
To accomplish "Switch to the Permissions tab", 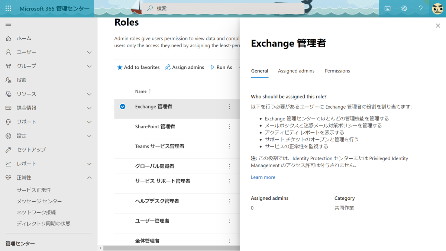I will coord(337,71).
